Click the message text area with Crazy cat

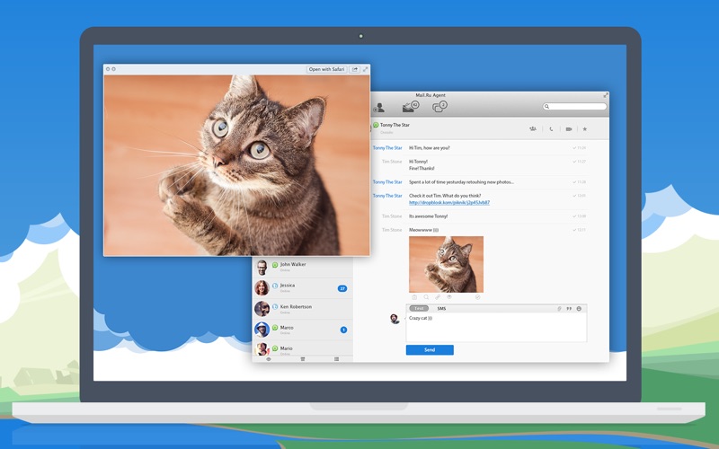point(496,327)
